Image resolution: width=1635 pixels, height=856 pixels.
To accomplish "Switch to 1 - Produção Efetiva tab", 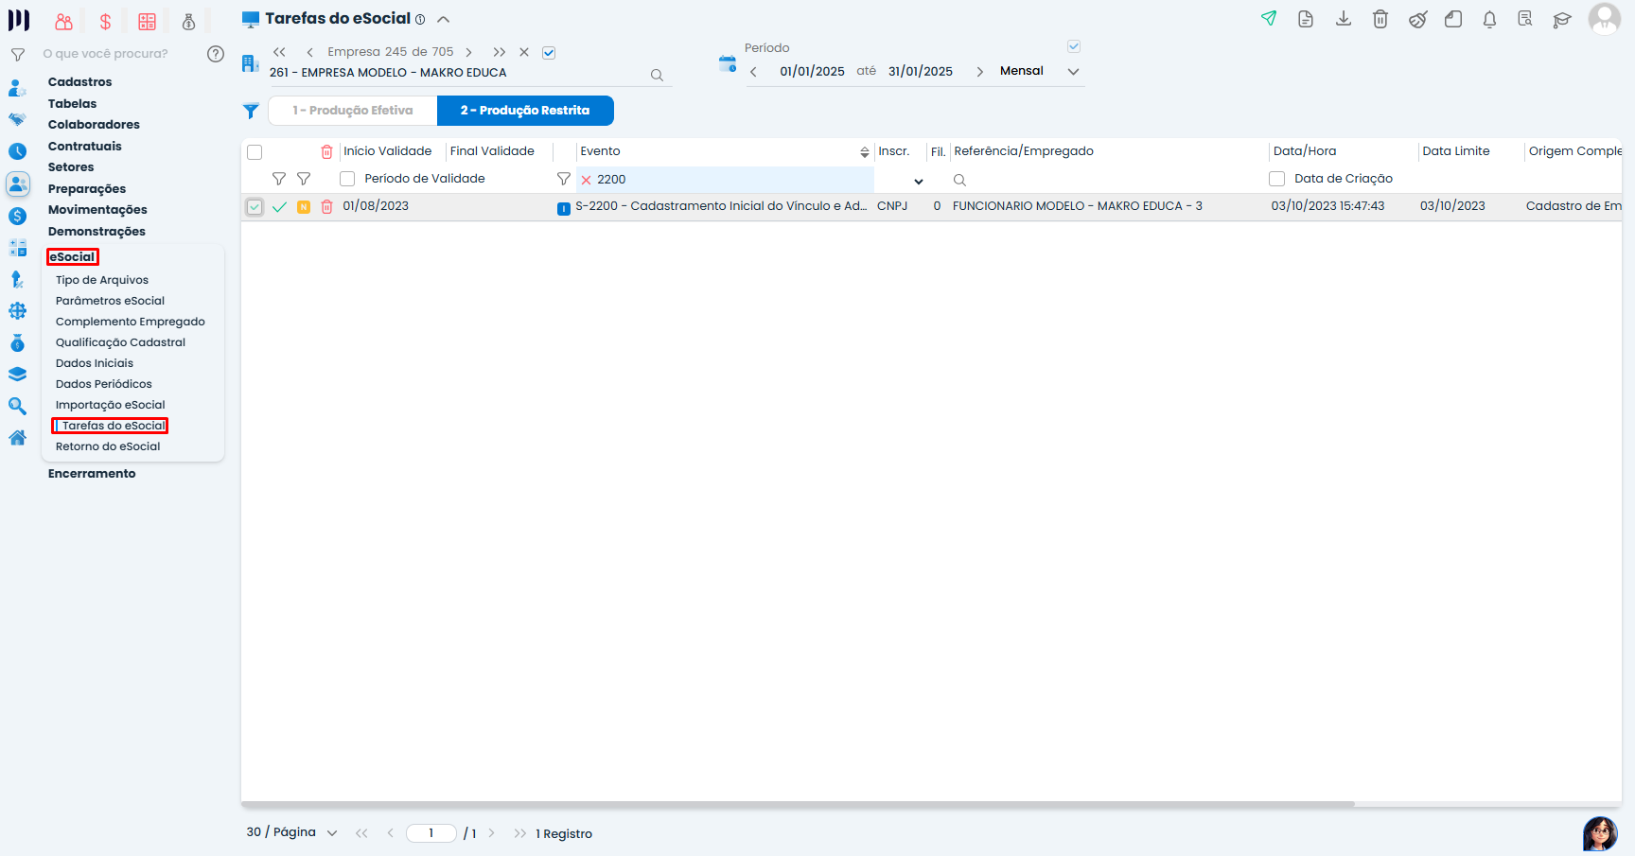I will [353, 111].
